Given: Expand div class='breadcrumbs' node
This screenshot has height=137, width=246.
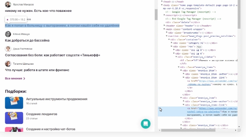Looking at the screenshot, I should [x=167, y=33].
